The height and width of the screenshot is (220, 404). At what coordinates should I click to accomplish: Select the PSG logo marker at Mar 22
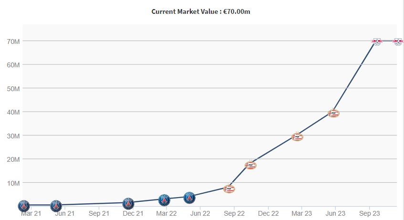tap(164, 200)
